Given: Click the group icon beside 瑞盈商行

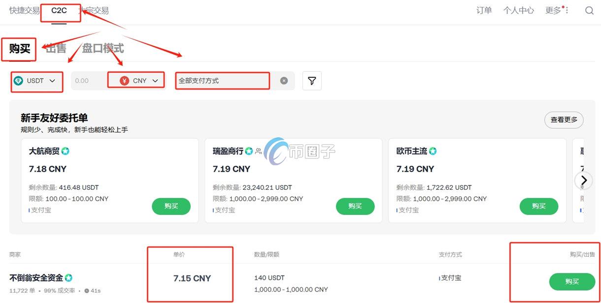Looking at the screenshot, I should tap(259, 151).
